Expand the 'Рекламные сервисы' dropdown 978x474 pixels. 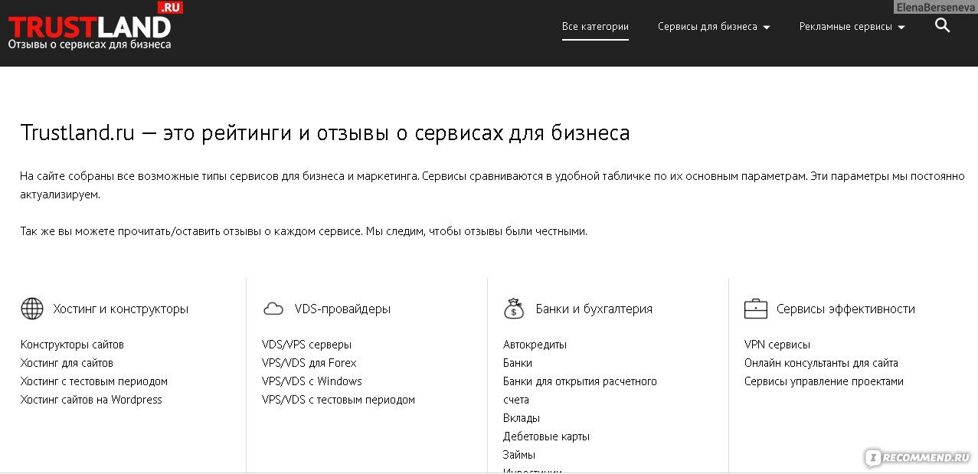pyautogui.click(x=852, y=27)
